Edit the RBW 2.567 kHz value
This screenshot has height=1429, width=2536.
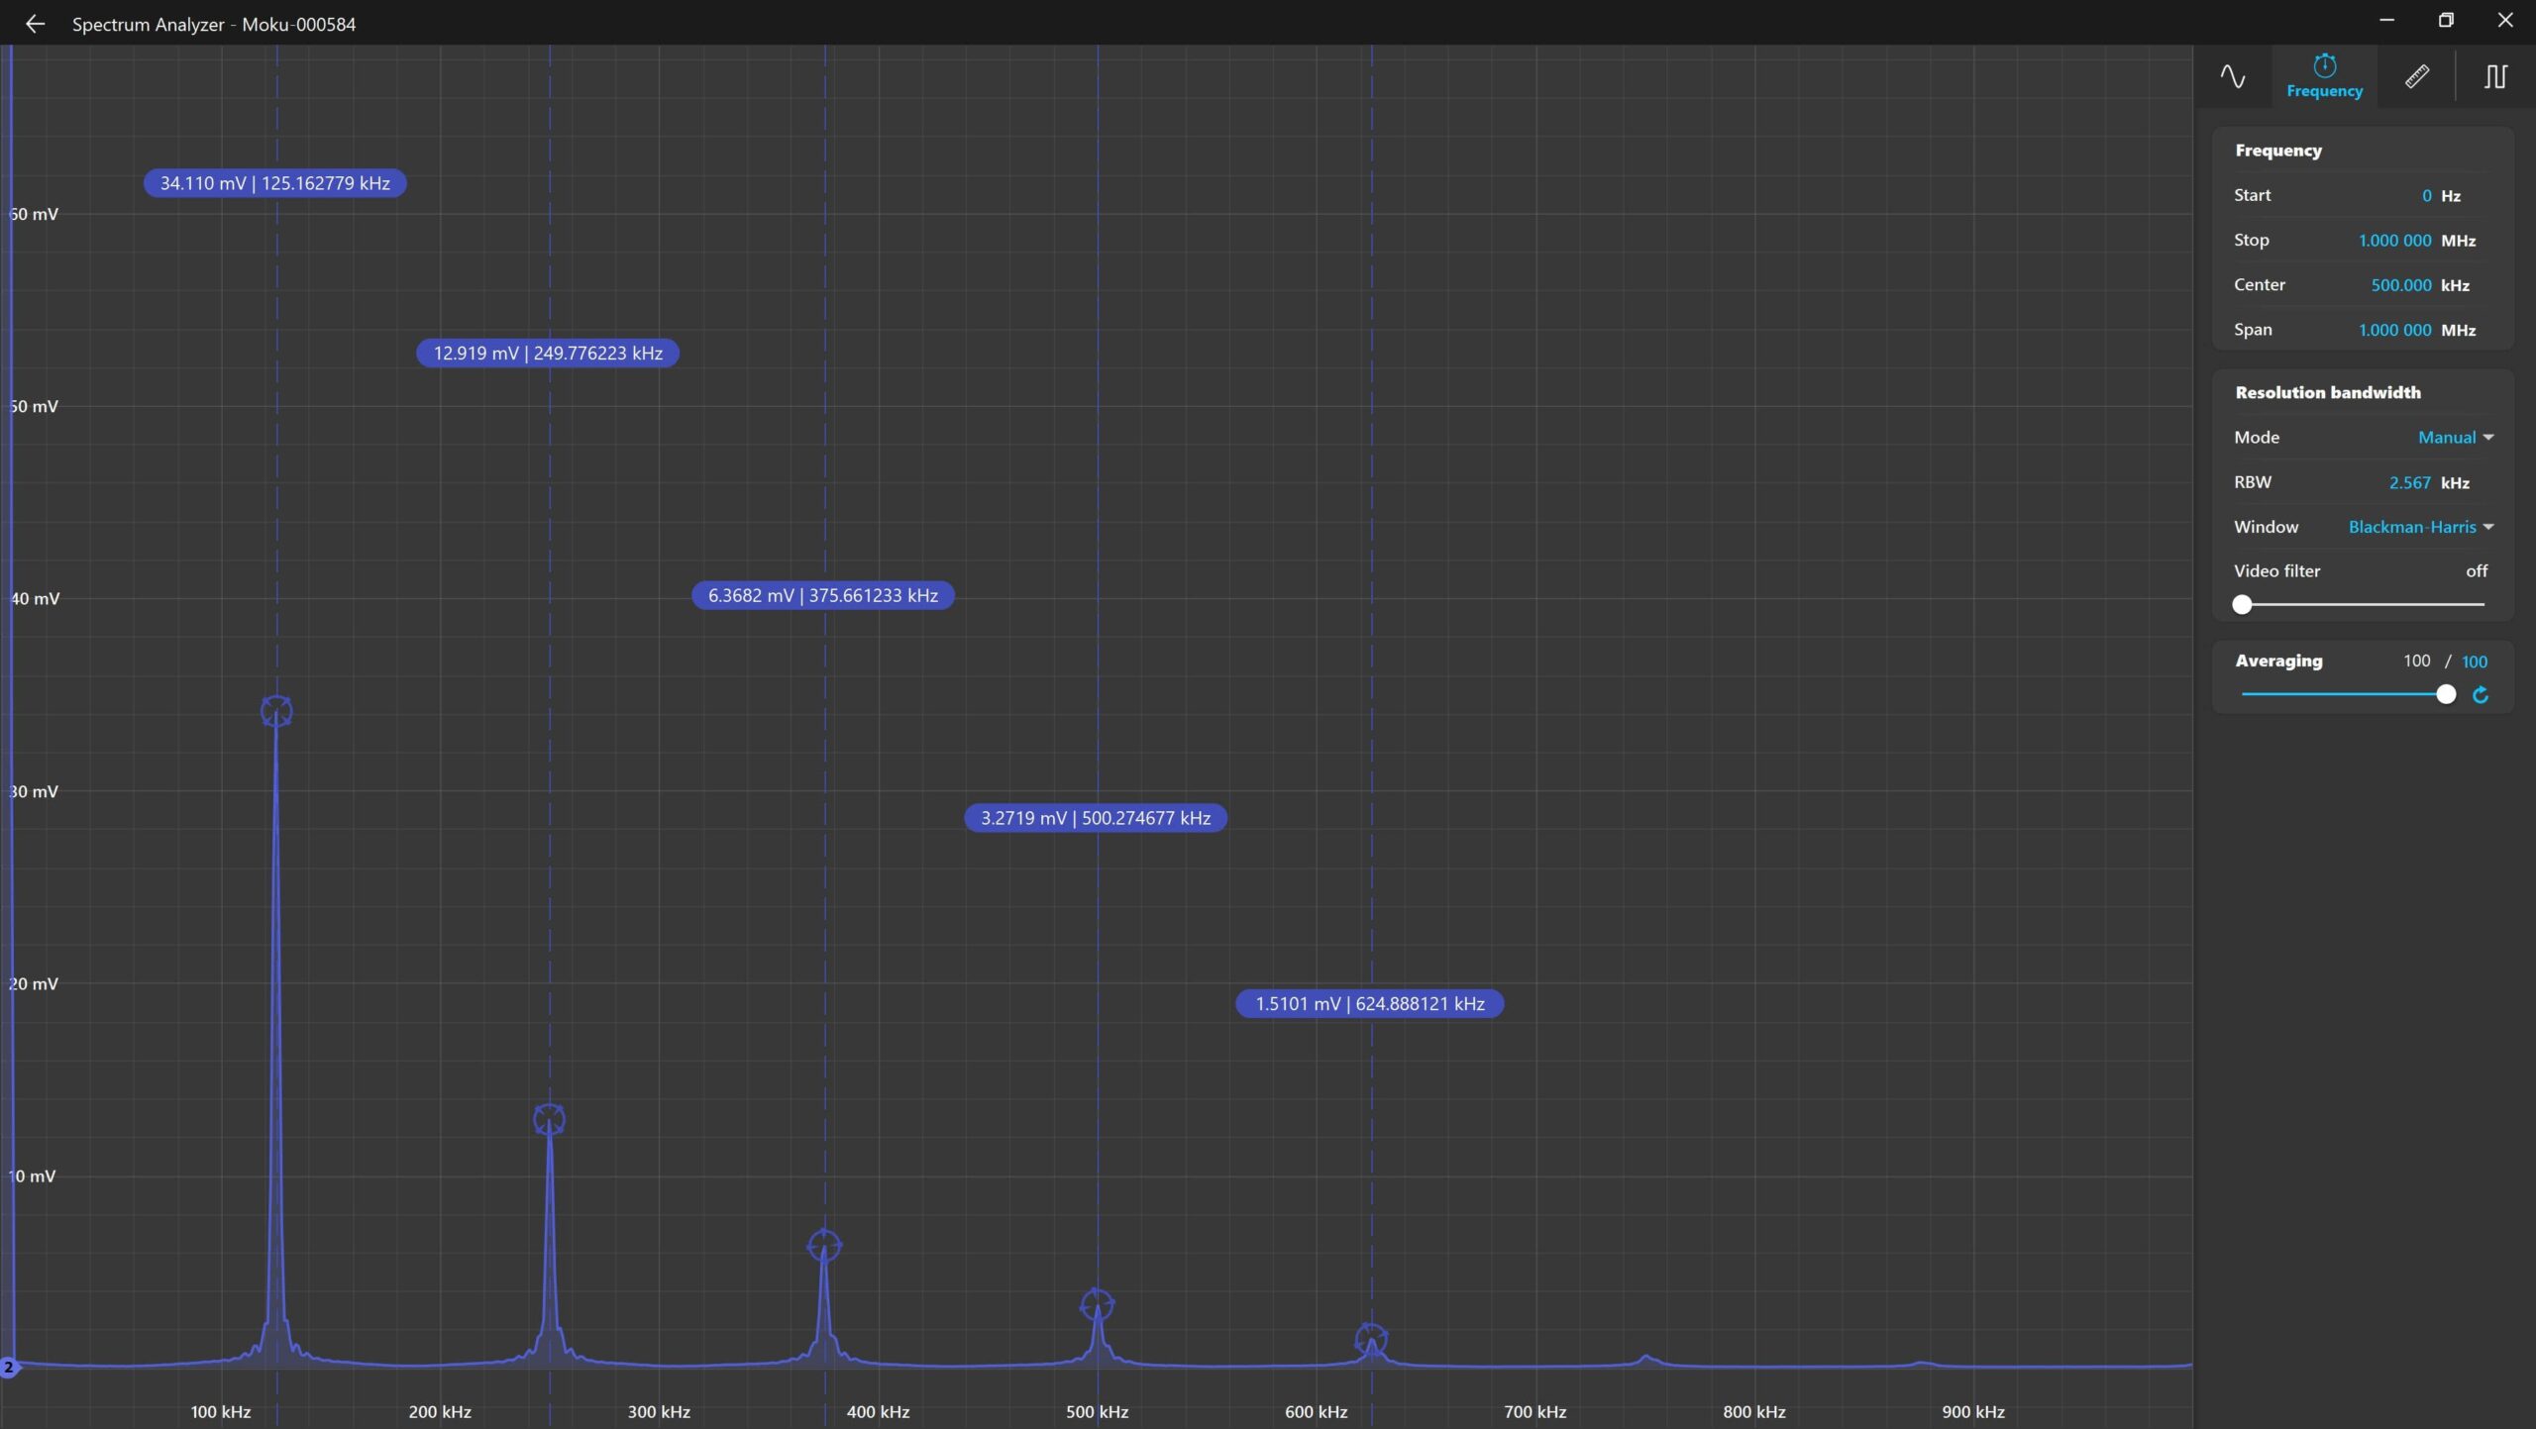pyautogui.click(x=2408, y=483)
